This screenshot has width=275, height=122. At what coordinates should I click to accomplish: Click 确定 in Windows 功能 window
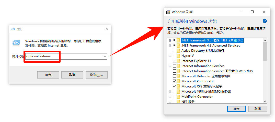tap(236, 109)
